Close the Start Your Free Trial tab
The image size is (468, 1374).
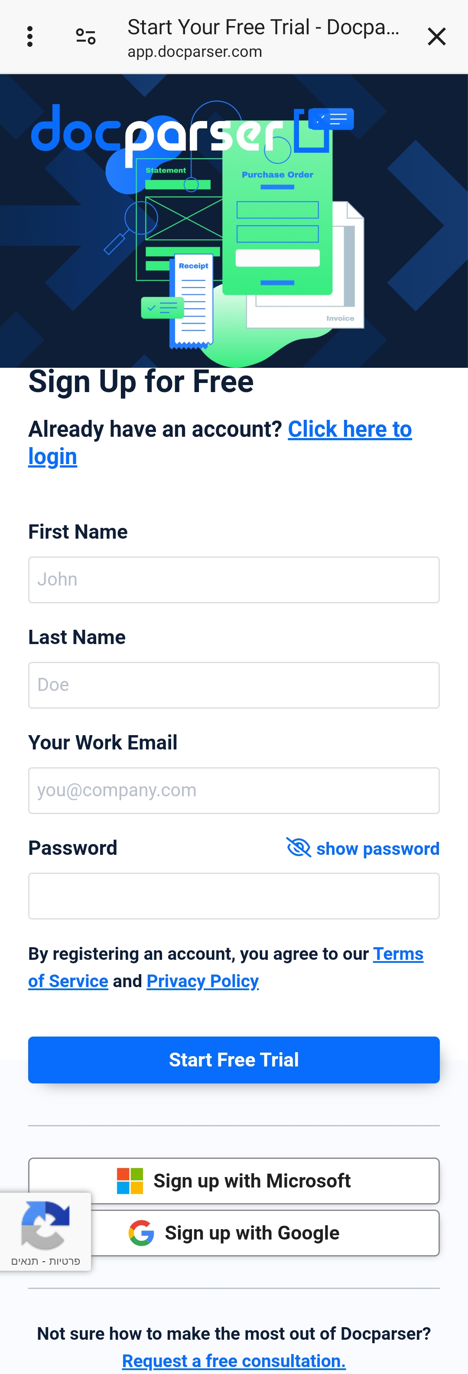pos(437,36)
